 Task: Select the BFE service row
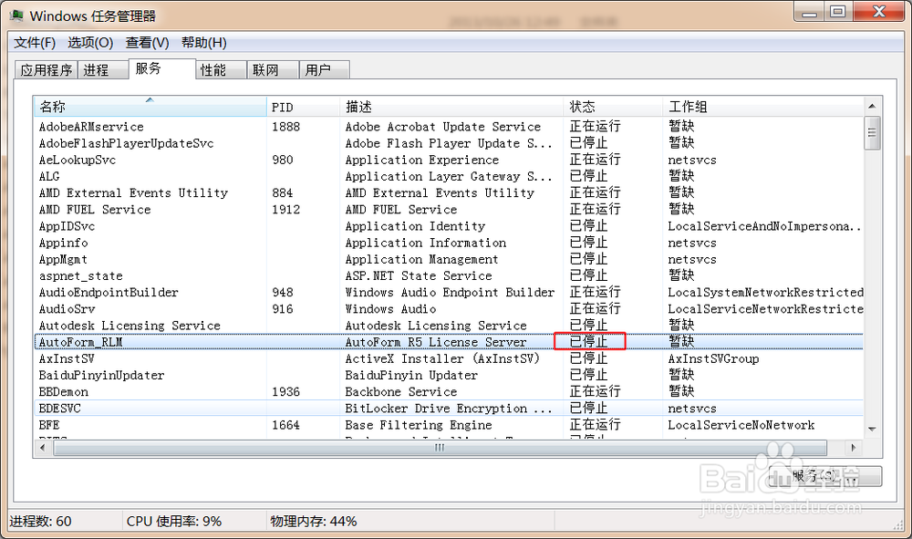[x=449, y=425]
